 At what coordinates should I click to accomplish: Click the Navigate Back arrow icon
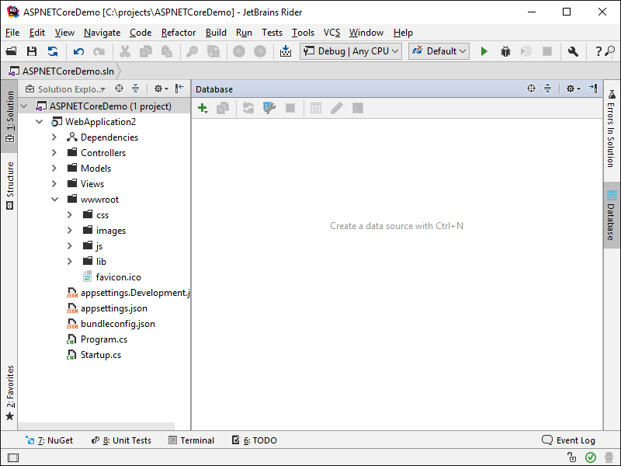pos(239,51)
